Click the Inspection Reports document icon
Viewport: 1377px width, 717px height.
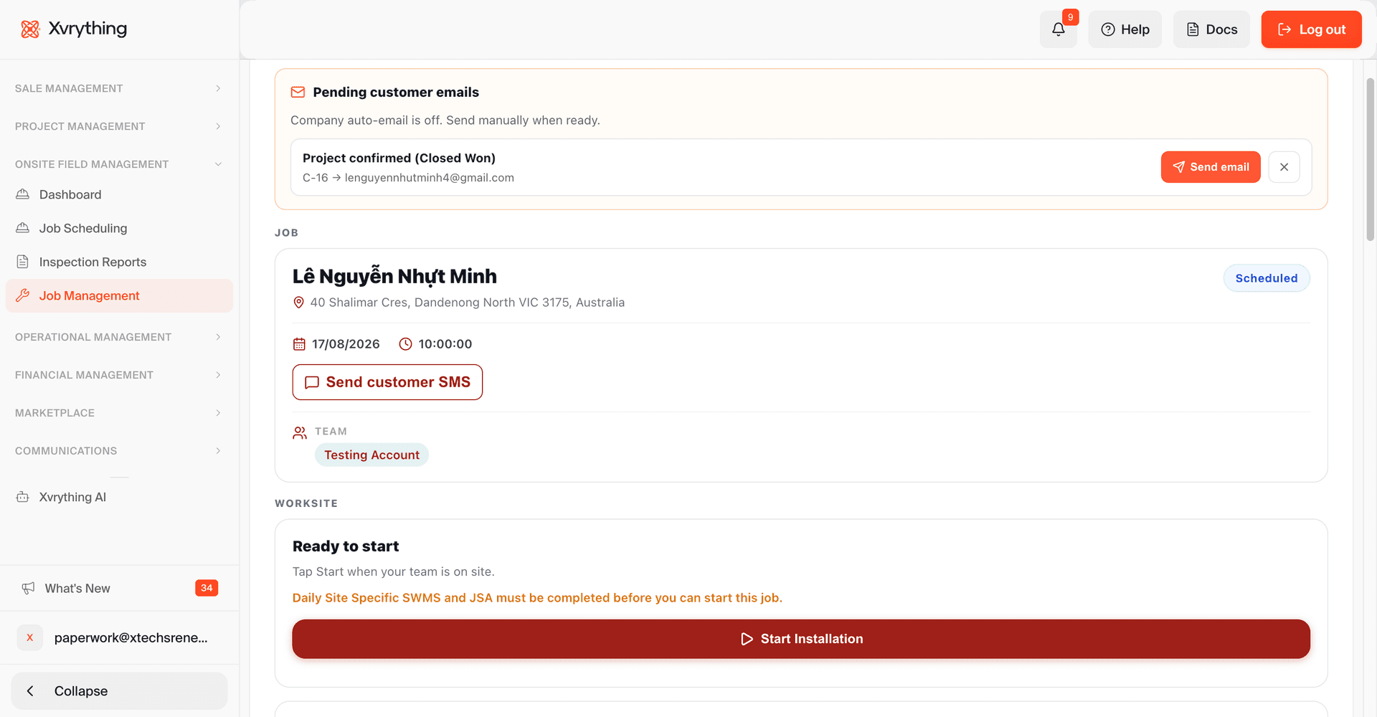click(23, 262)
